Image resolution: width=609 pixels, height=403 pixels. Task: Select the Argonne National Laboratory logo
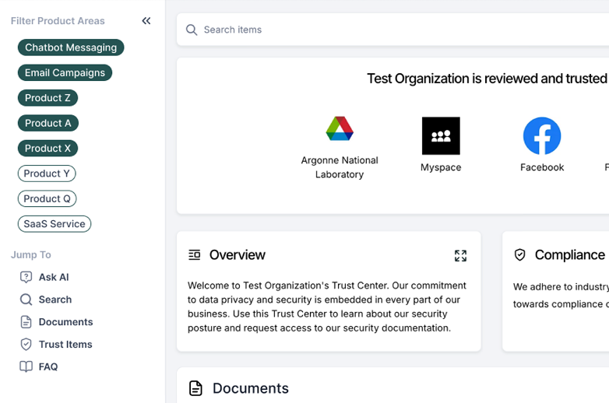[340, 128]
